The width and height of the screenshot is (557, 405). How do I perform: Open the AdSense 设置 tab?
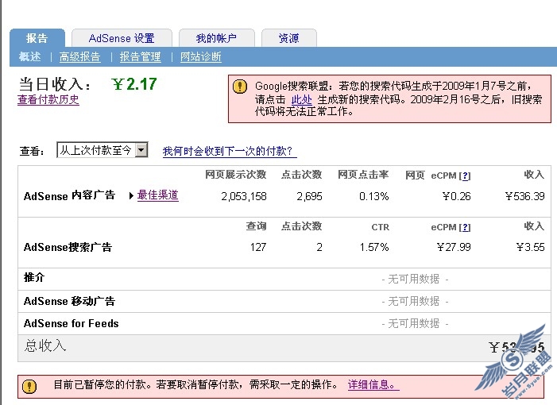tap(122, 38)
